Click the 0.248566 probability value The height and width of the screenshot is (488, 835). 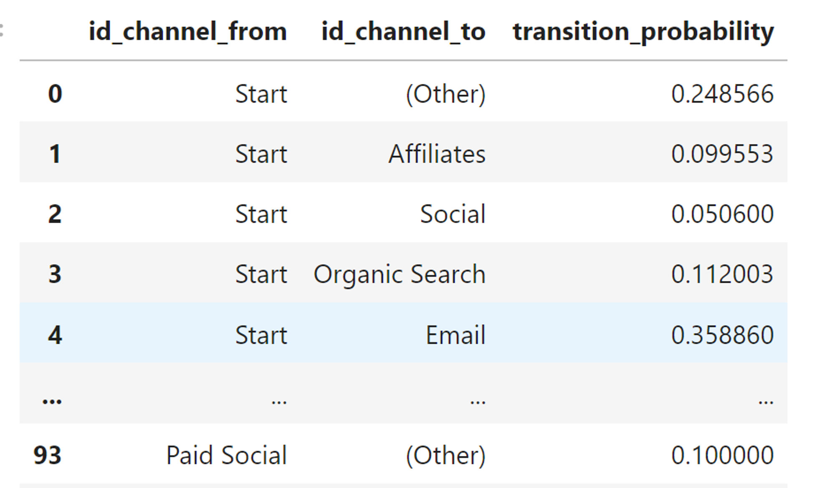coord(723,94)
